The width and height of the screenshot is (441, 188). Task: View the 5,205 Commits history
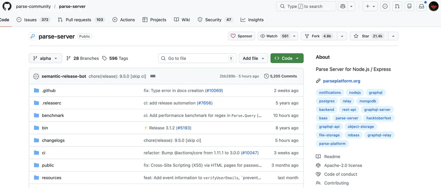280,76
